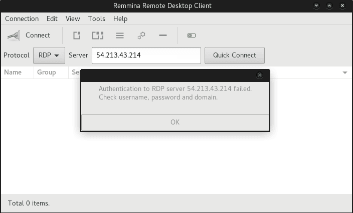Expand the RDP protocol dropdown
The width and height of the screenshot is (353, 213).
[x=49, y=55]
